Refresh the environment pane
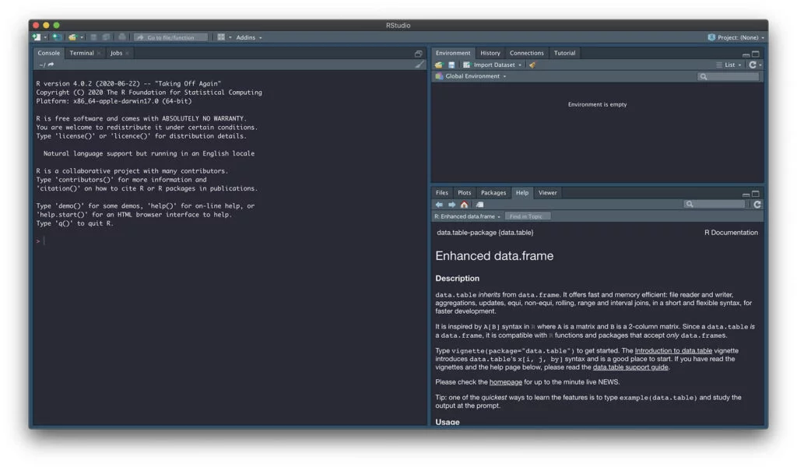This screenshot has width=797, height=467. (753, 65)
